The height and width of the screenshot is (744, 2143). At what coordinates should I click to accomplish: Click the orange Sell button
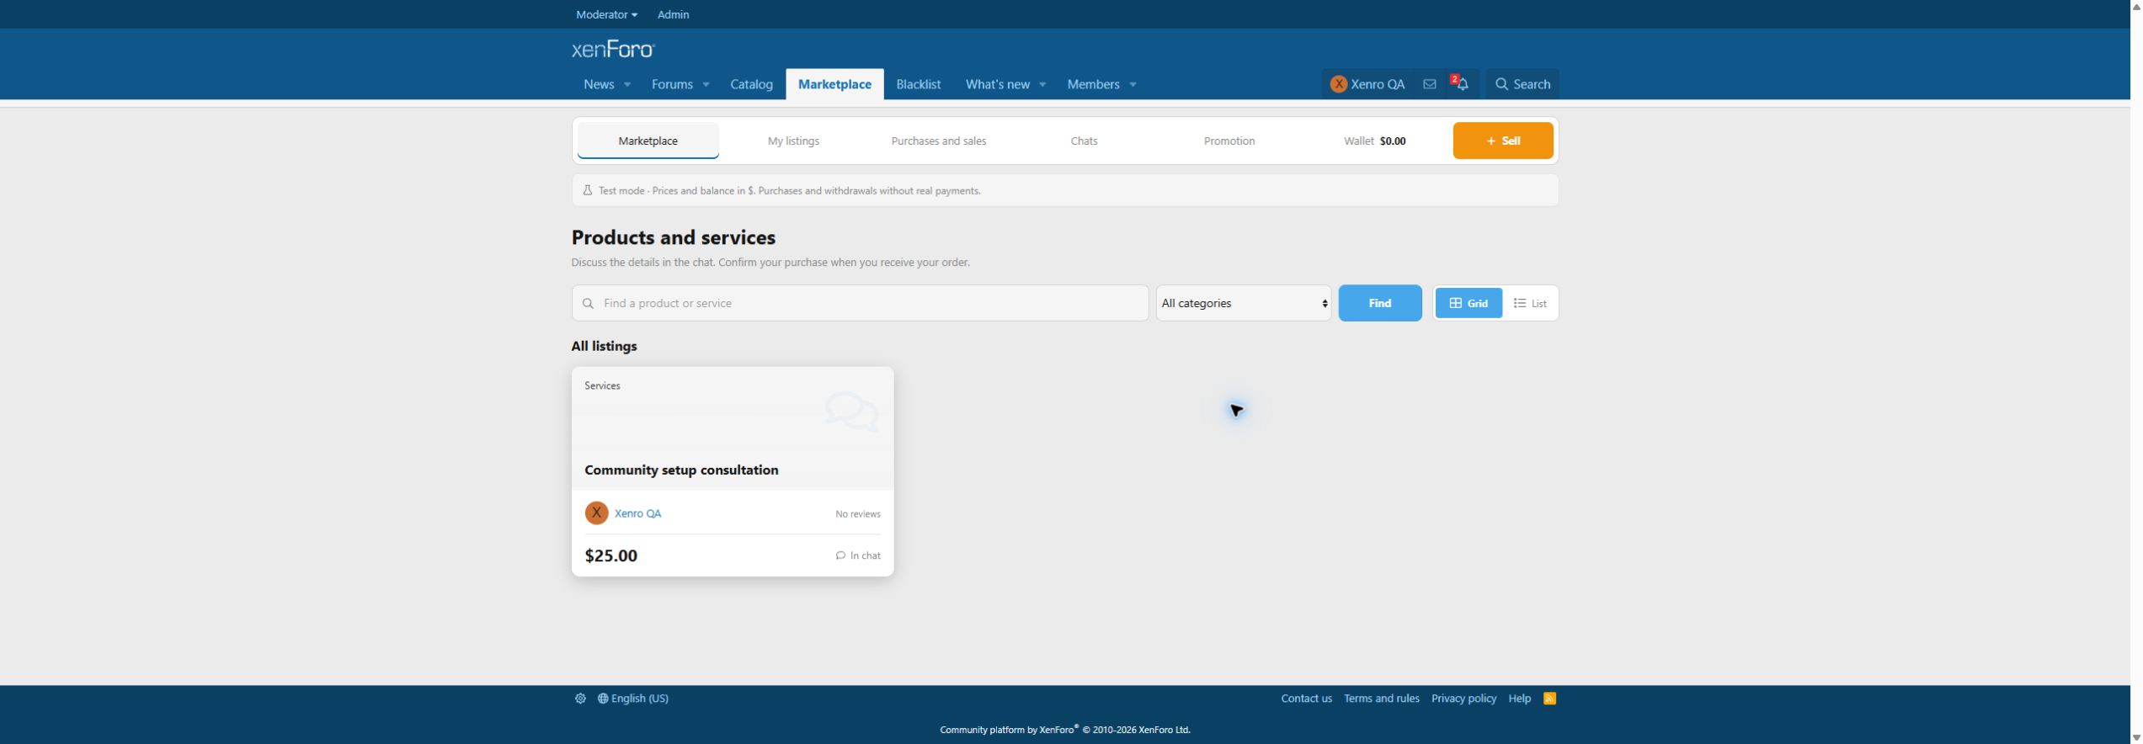point(1503,141)
